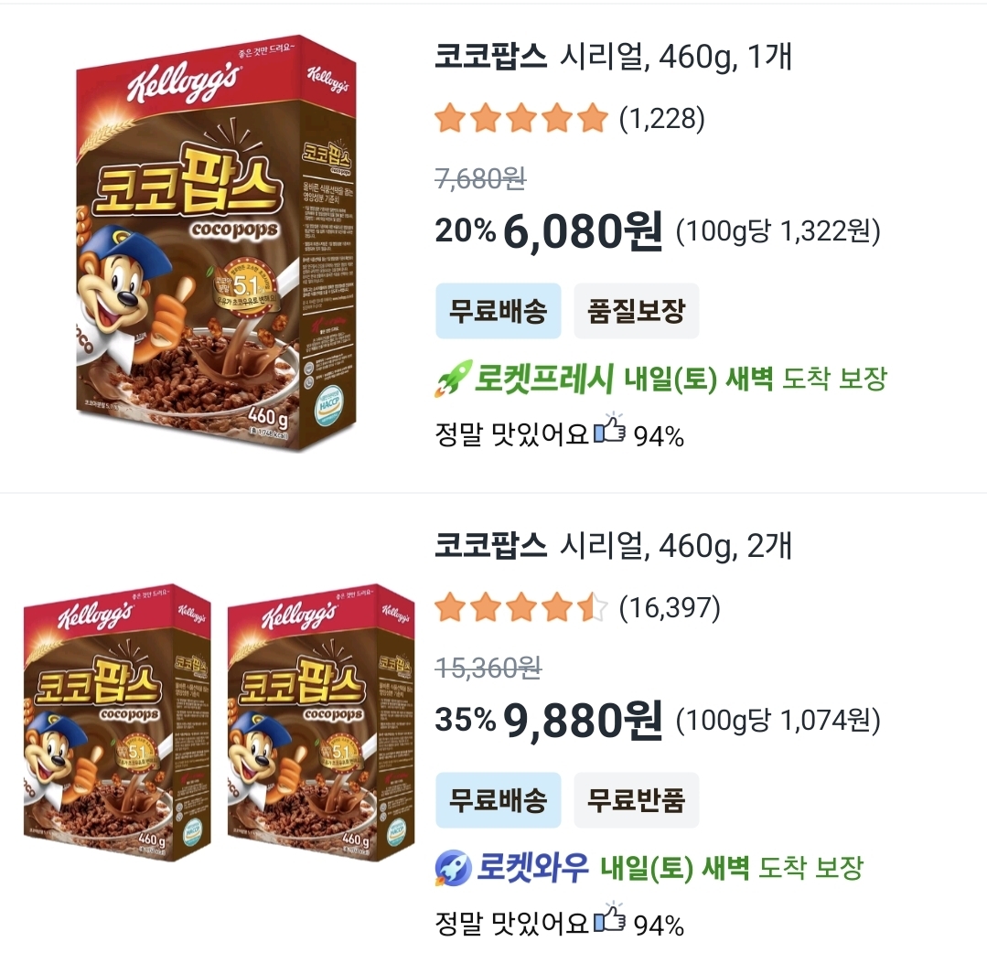Click the green 로켓프레시 rocket icon
Screen dimensions: 987x963
click(x=453, y=379)
